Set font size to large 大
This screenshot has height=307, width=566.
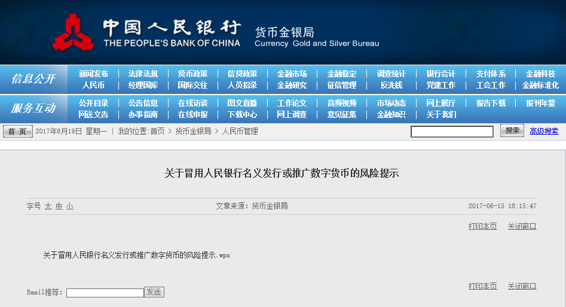(48, 206)
